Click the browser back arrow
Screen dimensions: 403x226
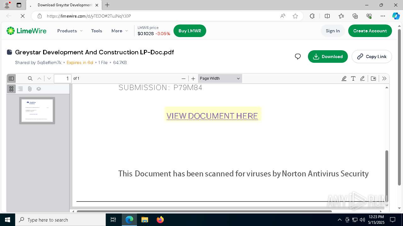coord(9,16)
